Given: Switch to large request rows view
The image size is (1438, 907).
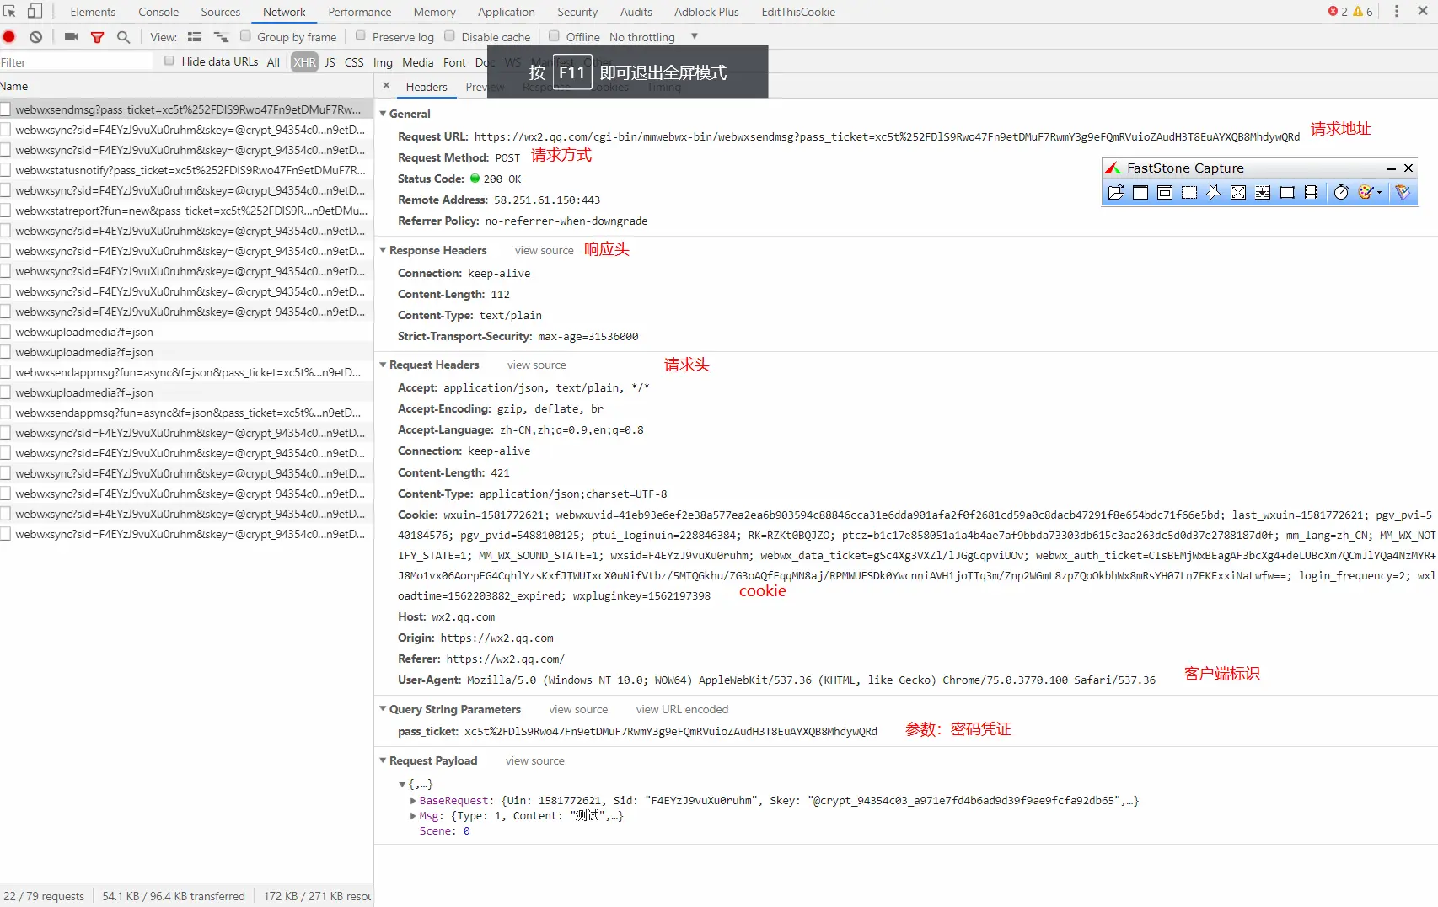Looking at the screenshot, I should coord(195,37).
